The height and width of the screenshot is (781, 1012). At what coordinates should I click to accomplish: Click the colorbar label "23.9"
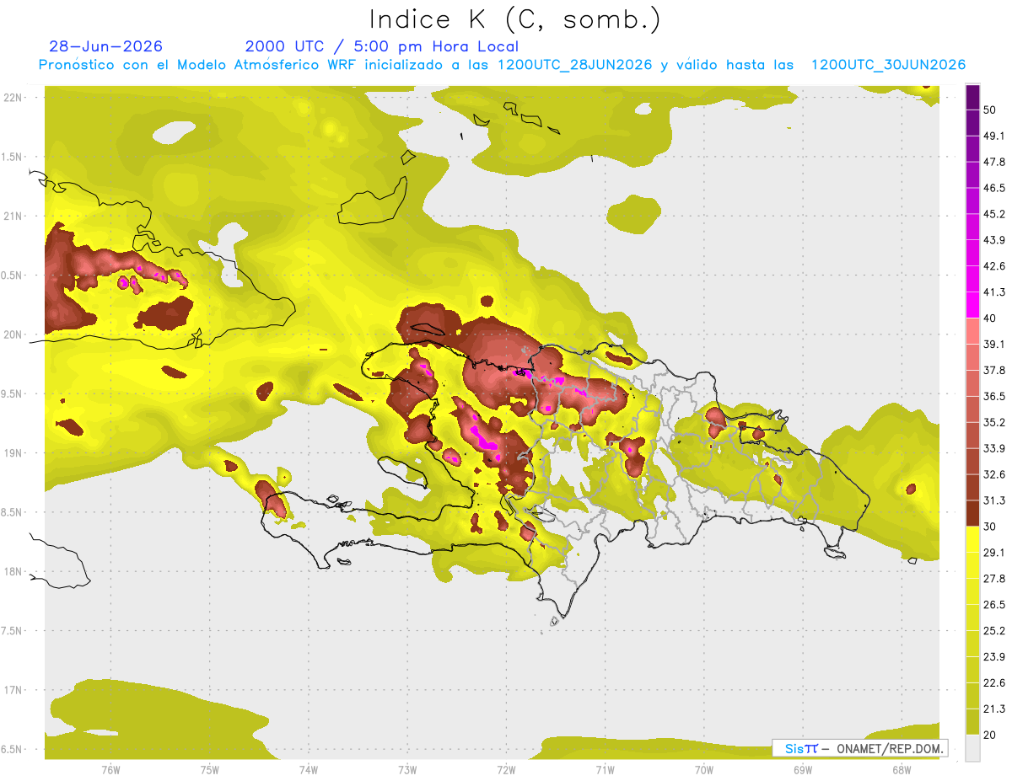pos(994,657)
